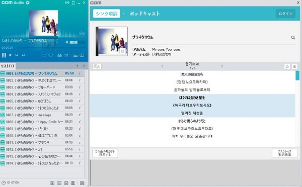Image resolution: width=302 pixels, height=187 pixels.
Task: Show info for track 0005
Action: (80, 101)
